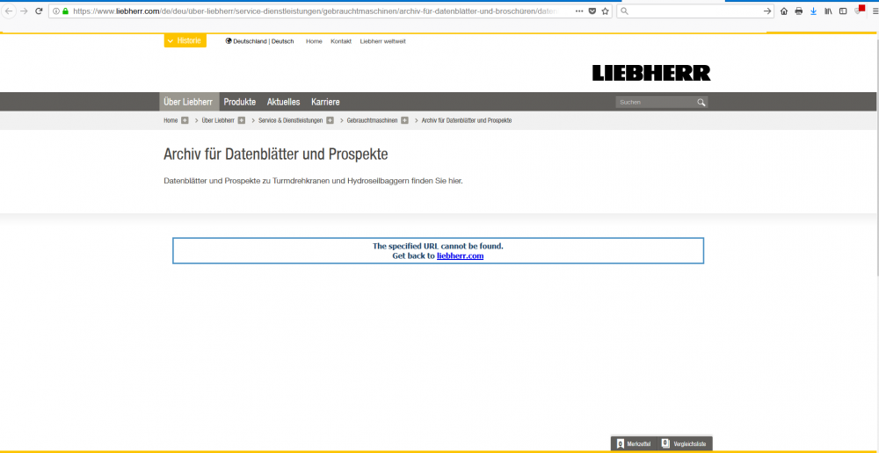Select Deutschland | Deutsch language link
Image resolution: width=879 pixels, height=453 pixels.
264,41
